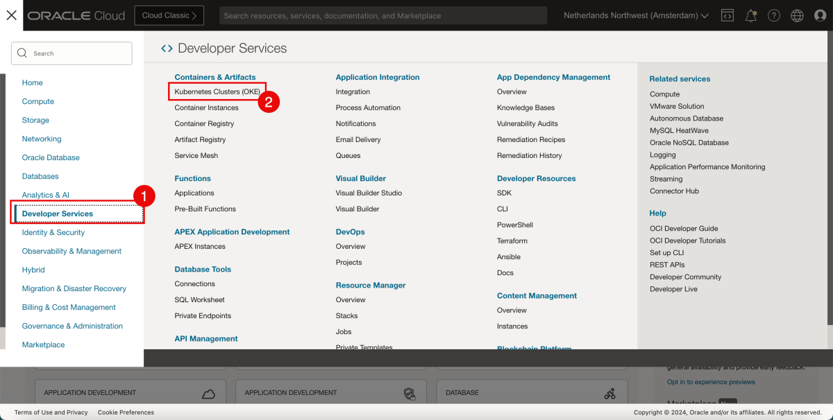Select Marketplace from the navigation menu
Screen dimensions: 833x420
pyautogui.click(x=43, y=344)
